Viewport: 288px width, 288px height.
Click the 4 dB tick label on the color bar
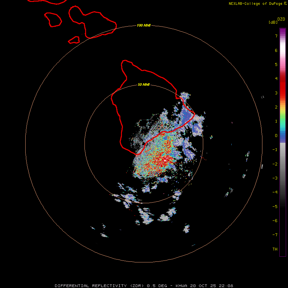[x=276, y=79]
